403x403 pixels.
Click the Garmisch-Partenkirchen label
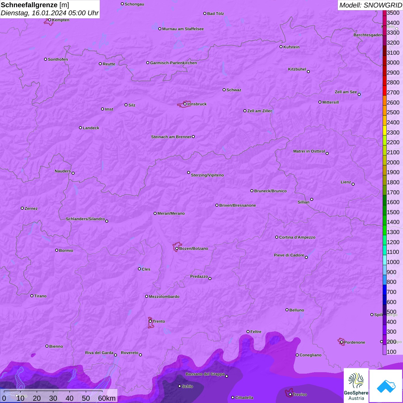coord(174,63)
